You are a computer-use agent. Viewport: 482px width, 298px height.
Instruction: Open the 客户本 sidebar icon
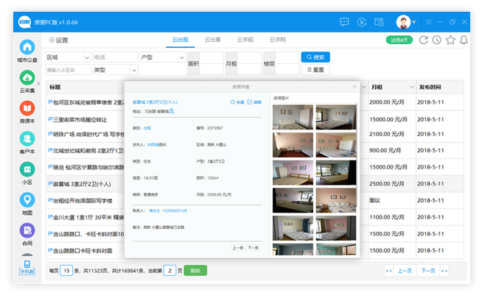27,138
